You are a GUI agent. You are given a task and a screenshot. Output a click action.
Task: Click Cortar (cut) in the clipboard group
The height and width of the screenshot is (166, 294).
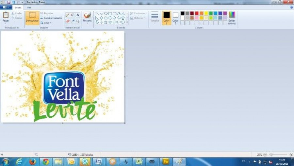tap(17, 13)
